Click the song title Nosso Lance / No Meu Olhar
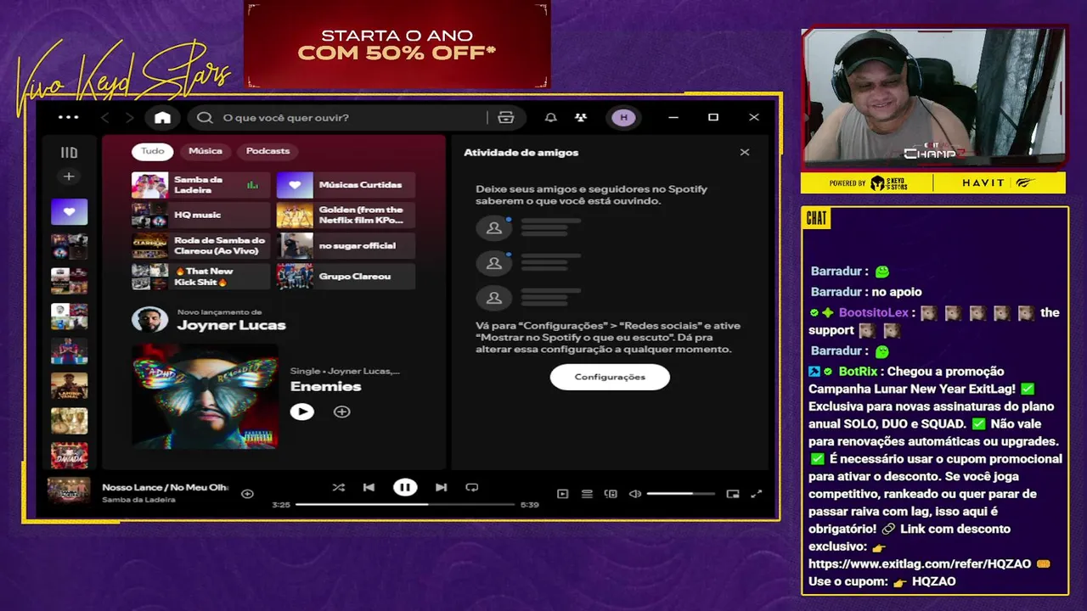Screen dimensions: 1087x611 pos(165,487)
